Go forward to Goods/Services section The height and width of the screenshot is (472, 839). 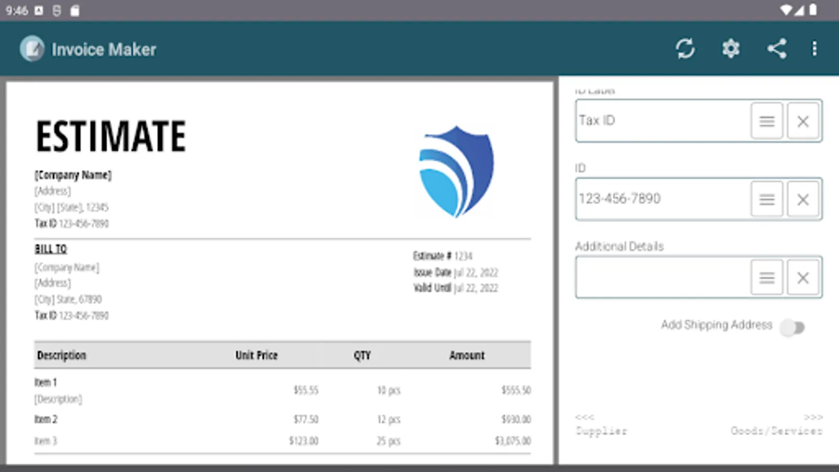pos(777,425)
